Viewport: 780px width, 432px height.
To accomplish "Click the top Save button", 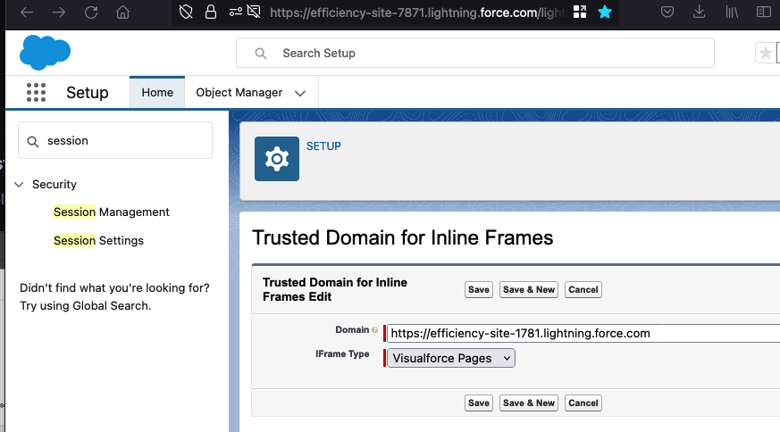I will click(x=479, y=290).
